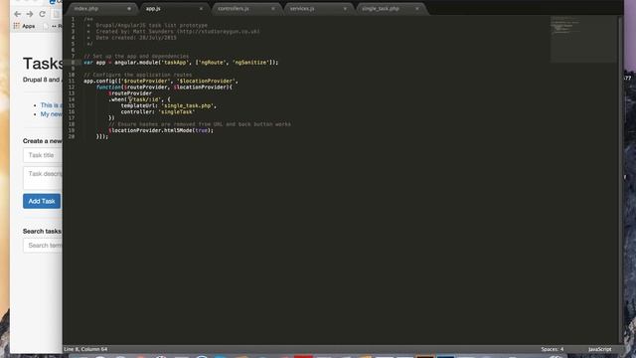Screen dimensions: 636x358
Task: Click the 'Line 8, Column 64' status text
Action: pyautogui.click(x=85, y=349)
